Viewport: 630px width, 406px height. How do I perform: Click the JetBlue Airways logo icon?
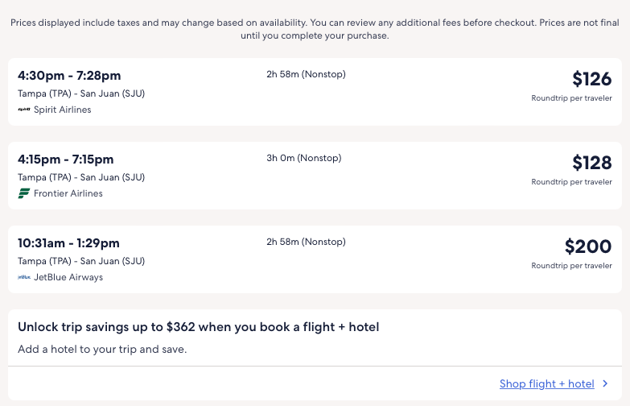24,277
